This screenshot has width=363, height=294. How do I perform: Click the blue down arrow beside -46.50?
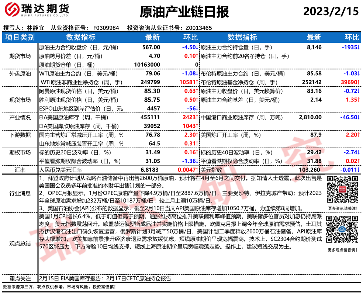pyautogui.click(x=359, y=117)
